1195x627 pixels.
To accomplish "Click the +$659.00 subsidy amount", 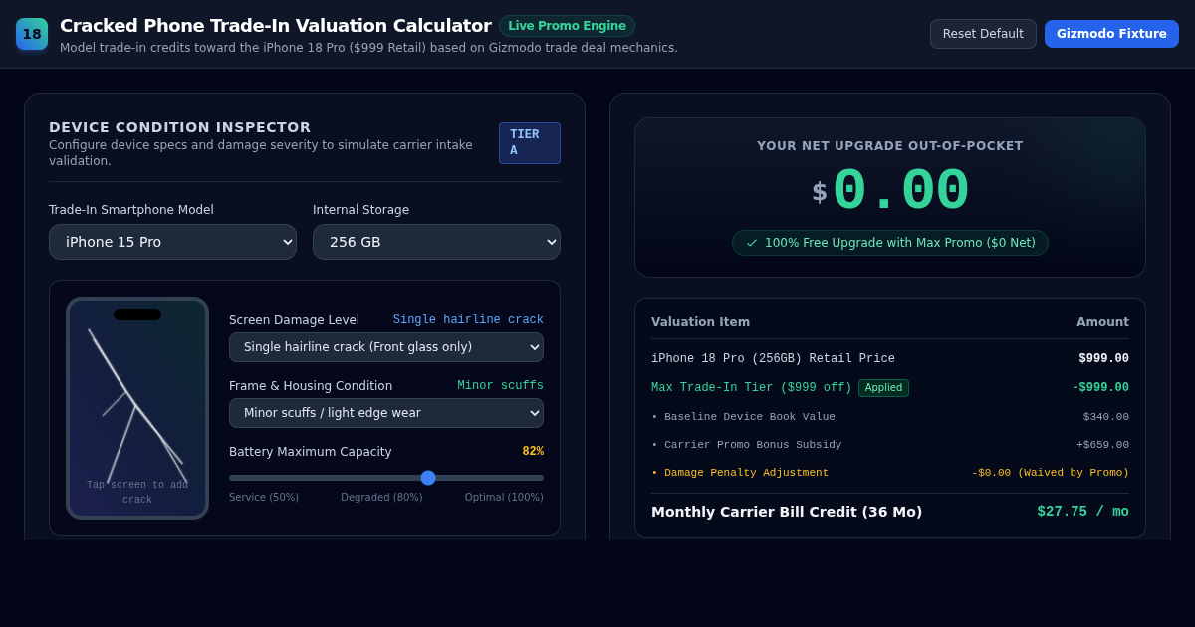I will click(x=1103, y=445).
